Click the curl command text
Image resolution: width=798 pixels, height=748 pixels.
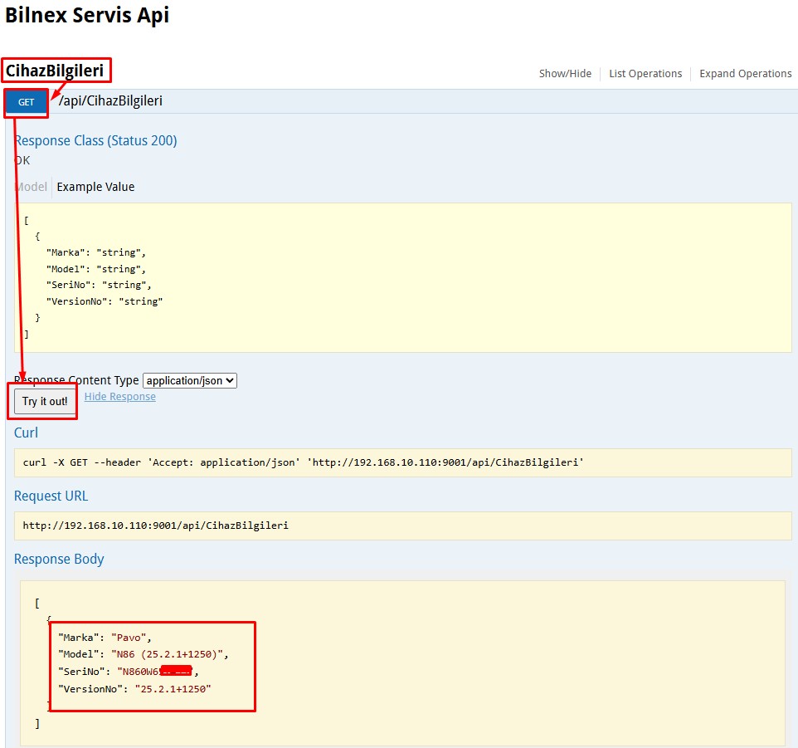pyautogui.click(x=304, y=462)
